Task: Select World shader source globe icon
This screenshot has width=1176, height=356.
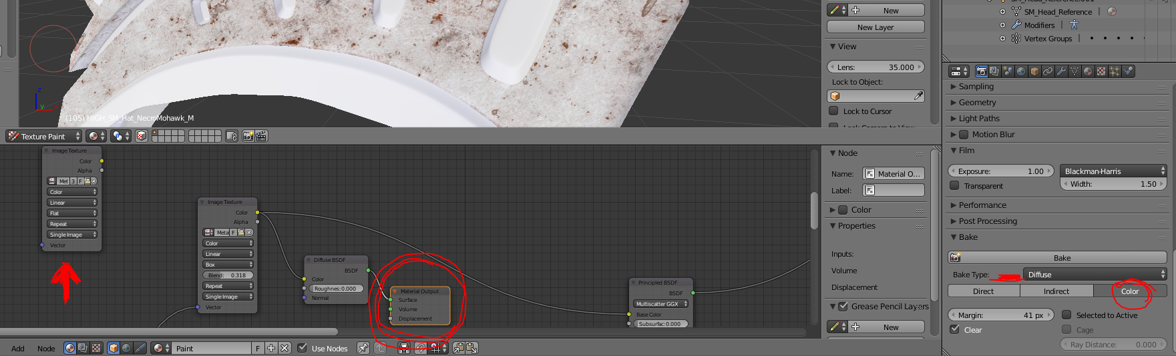Action: tap(126, 348)
